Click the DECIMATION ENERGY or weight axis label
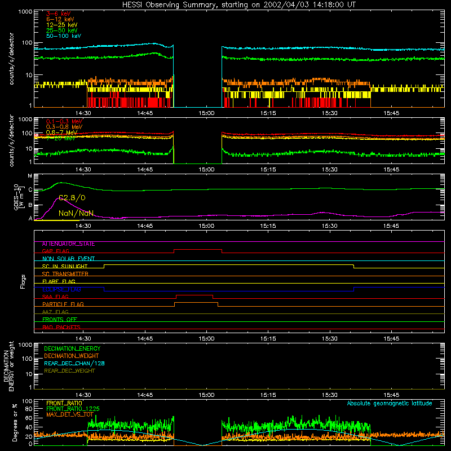This screenshot has width=451, height=451. pyautogui.click(x=9, y=366)
